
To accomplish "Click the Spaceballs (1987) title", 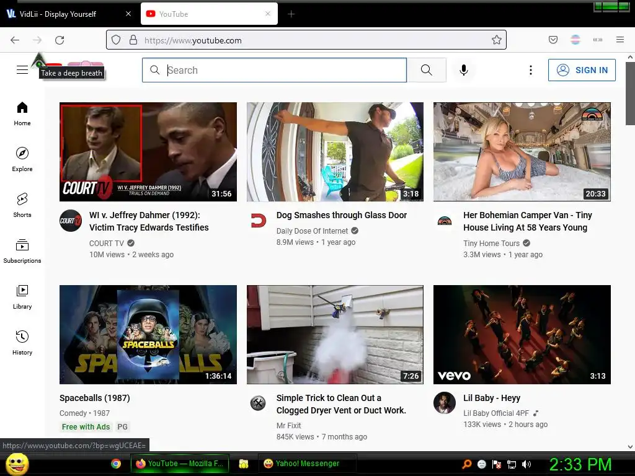I will (x=95, y=399).
